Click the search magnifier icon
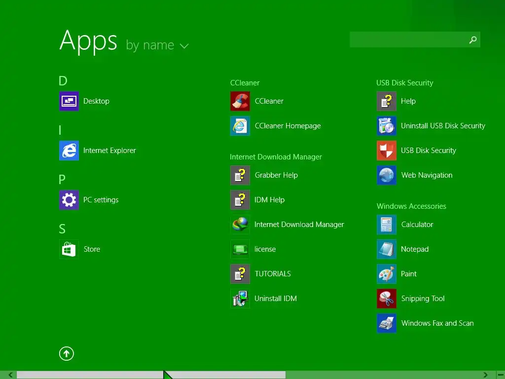Image resolution: width=505 pixels, height=379 pixels. (x=473, y=39)
